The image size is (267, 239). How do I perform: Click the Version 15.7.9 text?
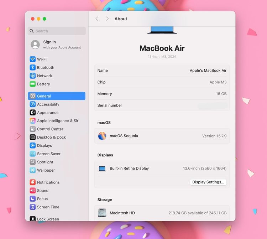point(214,136)
